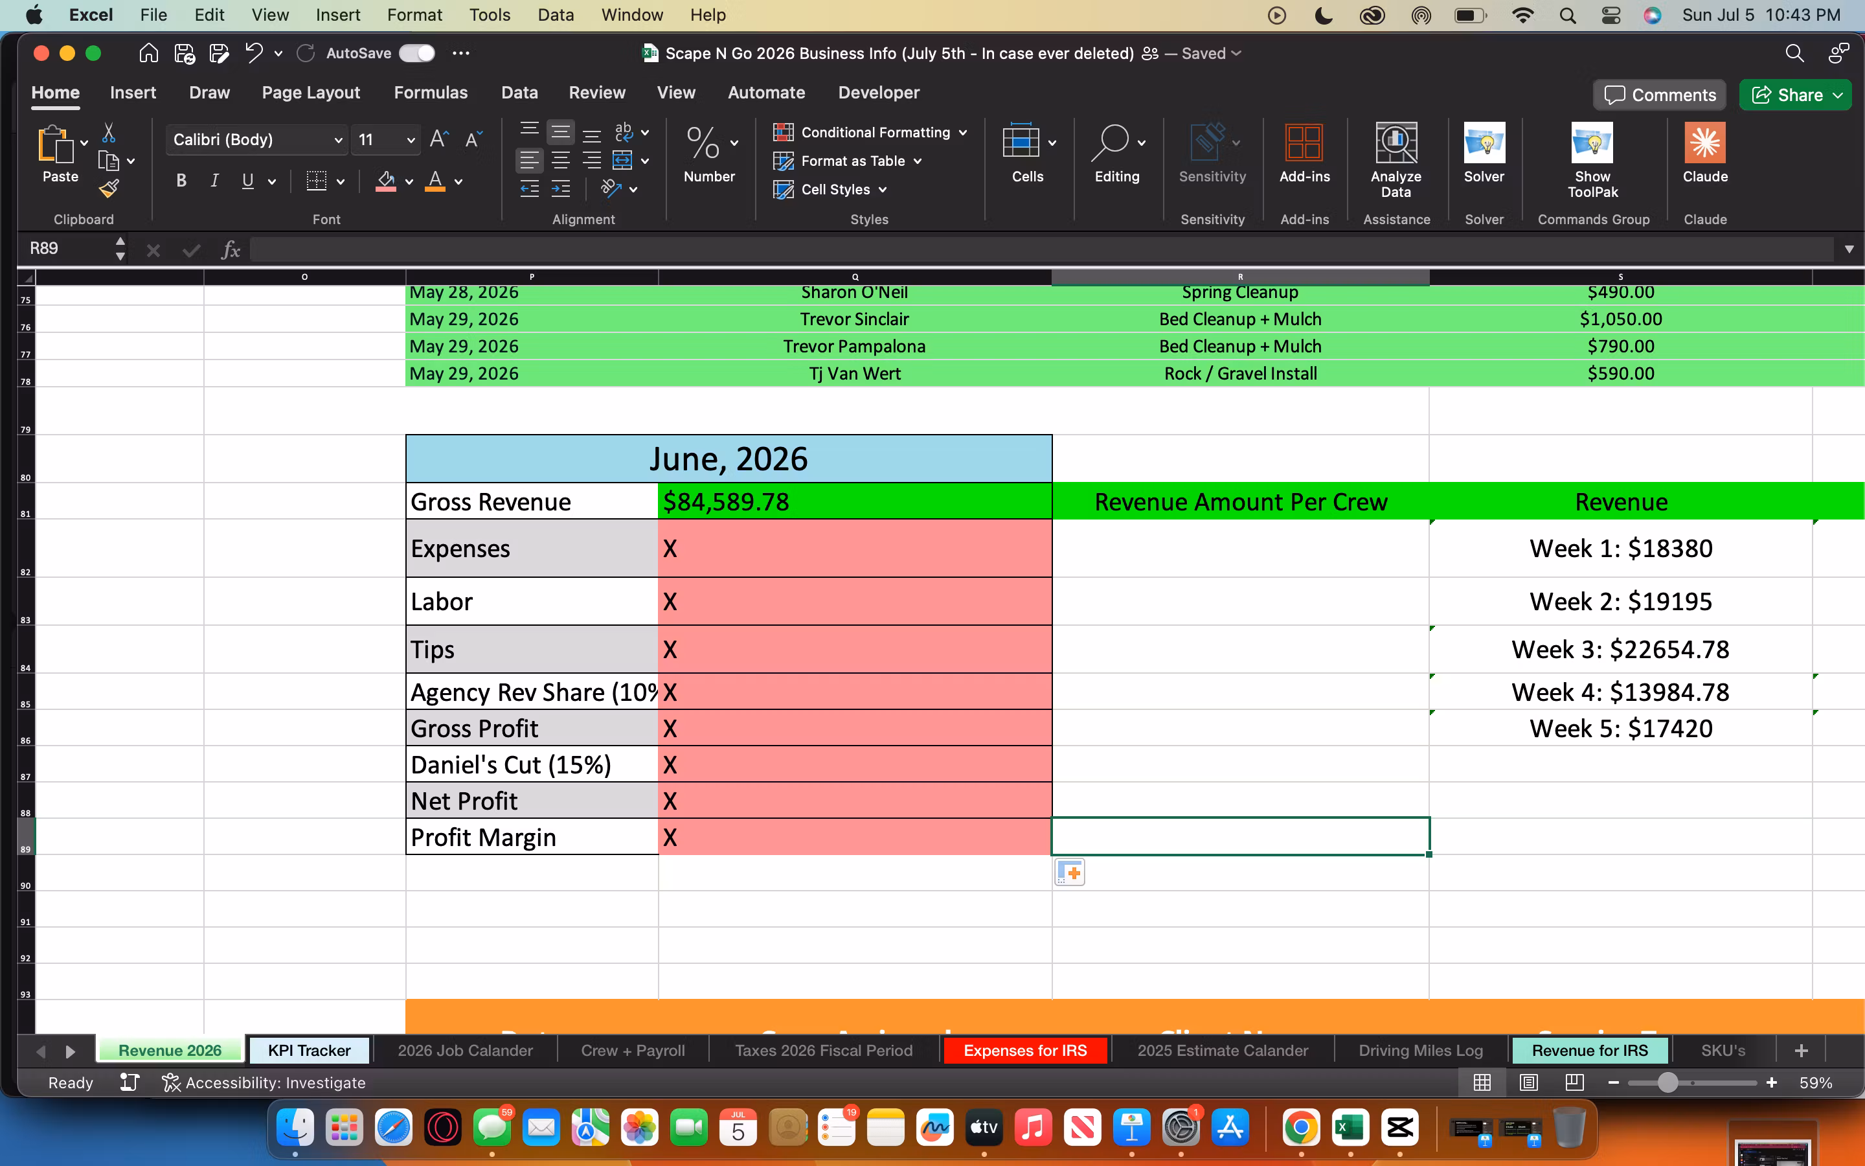Image resolution: width=1865 pixels, height=1166 pixels.
Task: Open the Comments pane
Action: tap(1660, 95)
